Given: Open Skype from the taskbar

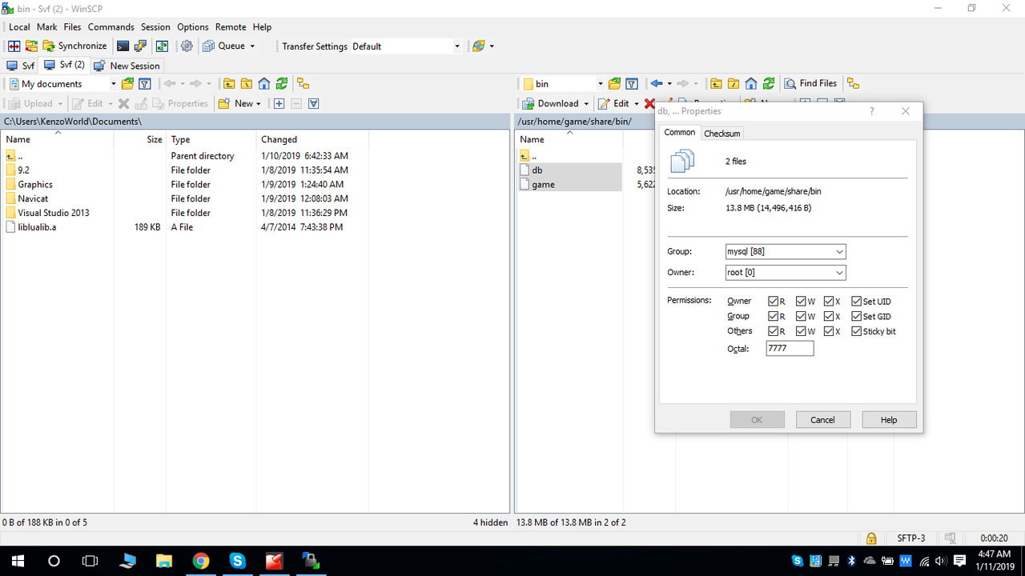Looking at the screenshot, I should click(x=237, y=561).
